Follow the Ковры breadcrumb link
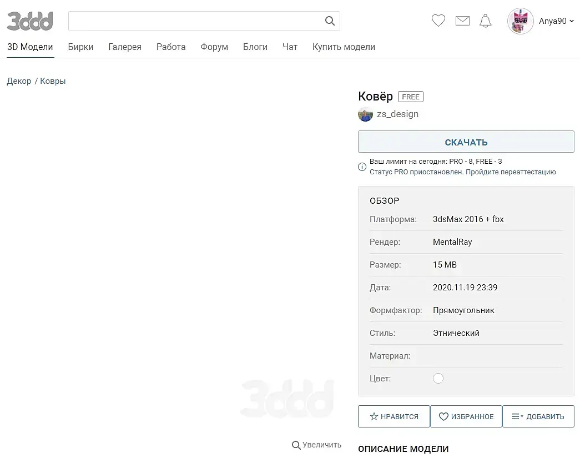 pyautogui.click(x=53, y=81)
